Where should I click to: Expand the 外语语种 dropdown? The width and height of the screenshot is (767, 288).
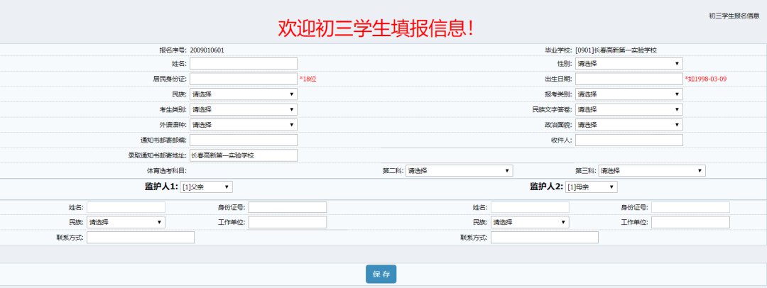(x=243, y=125)
